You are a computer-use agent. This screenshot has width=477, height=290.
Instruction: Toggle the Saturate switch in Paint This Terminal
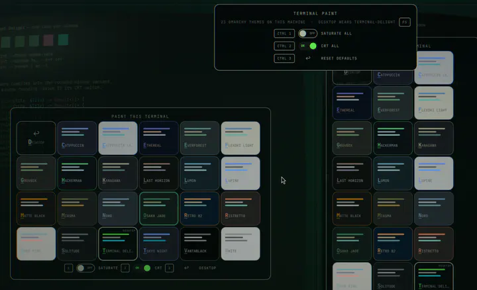(85, 267)
